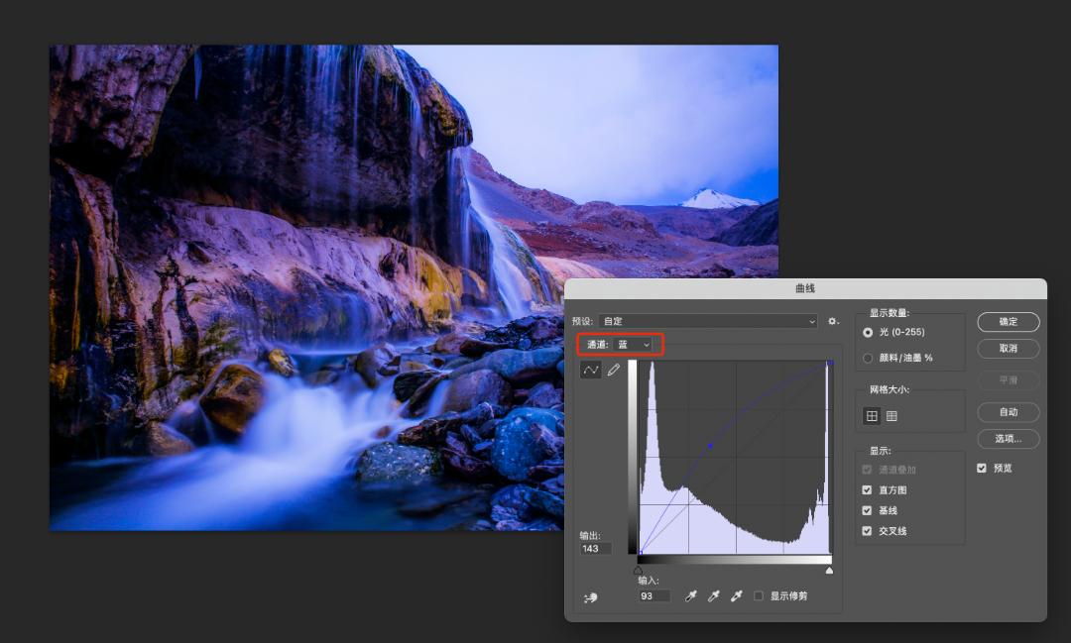Select the 颜料/油墨 % radio button
Screen dimensions: 1071x643
point(869,358)
